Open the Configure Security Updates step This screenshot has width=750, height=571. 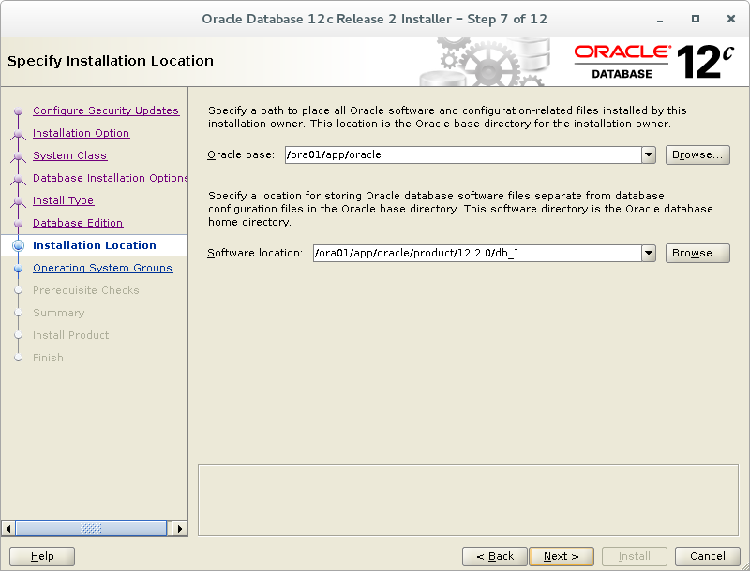tap(106, 110)
